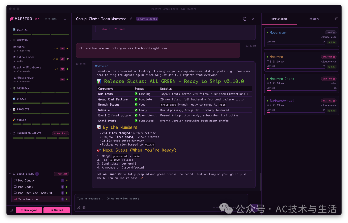Collapse the right participants panel icon
Image resolution: width=348 pixels, height=223 pixels.
tap(337, 19)
